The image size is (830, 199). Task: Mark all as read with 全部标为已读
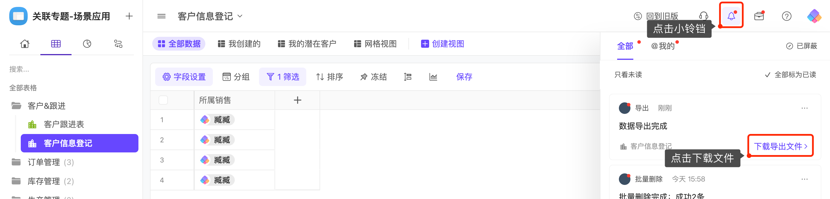pyautogui.click(x=790, y=74)
